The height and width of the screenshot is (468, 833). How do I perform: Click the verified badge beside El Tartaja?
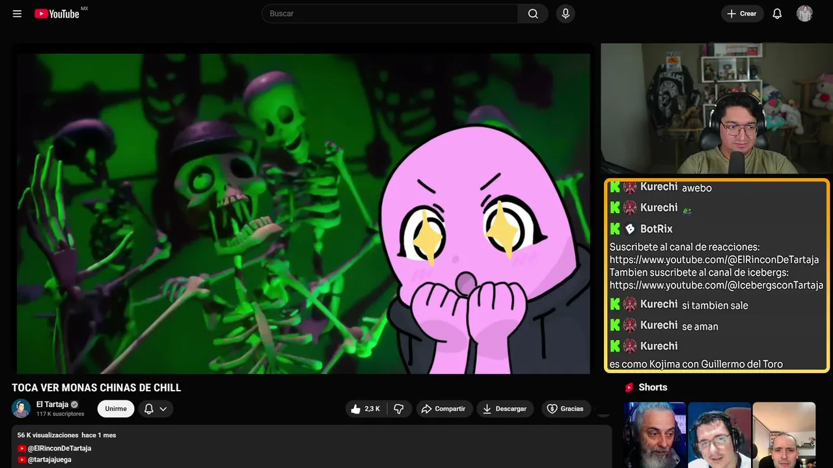(74, 404)
